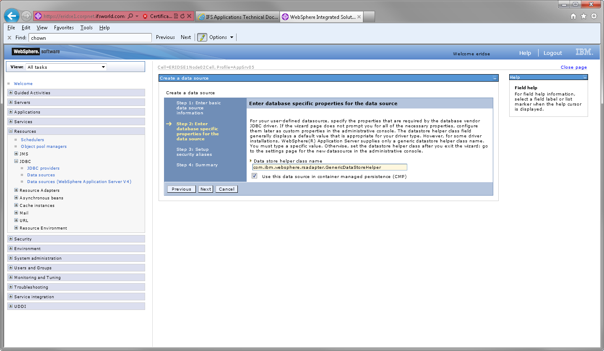Expand Applications section

pyautogui.click(x=10, y=112)
